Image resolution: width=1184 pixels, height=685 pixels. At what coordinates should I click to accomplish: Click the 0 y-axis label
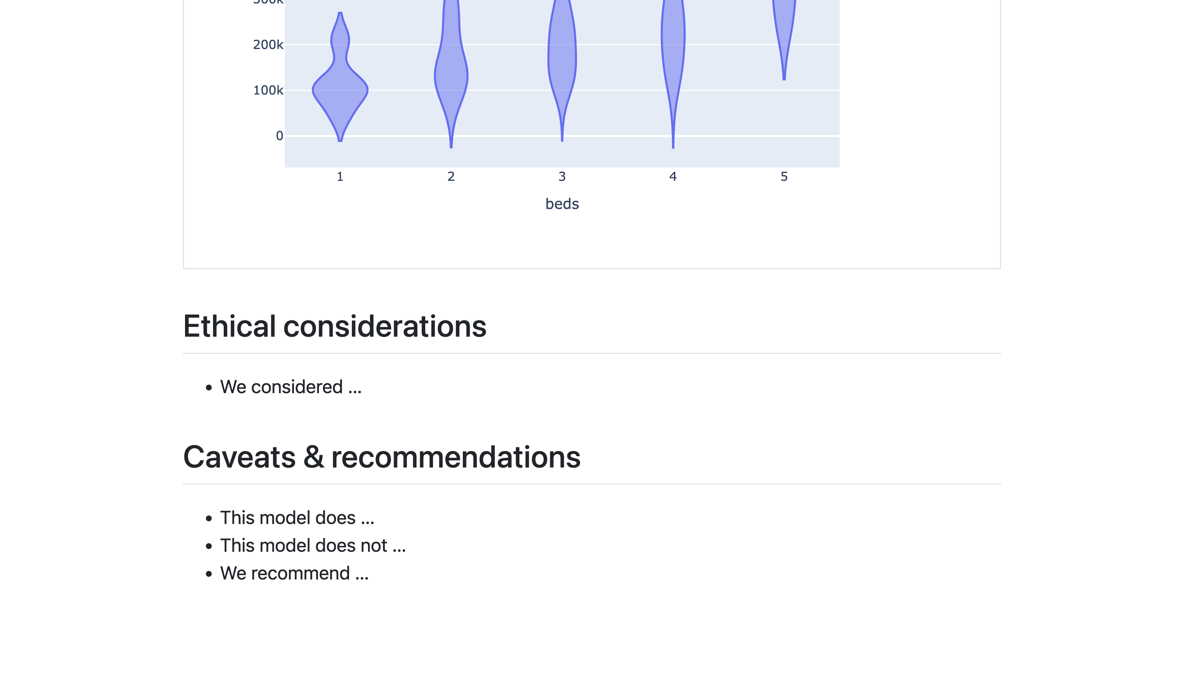pos(280,136)
